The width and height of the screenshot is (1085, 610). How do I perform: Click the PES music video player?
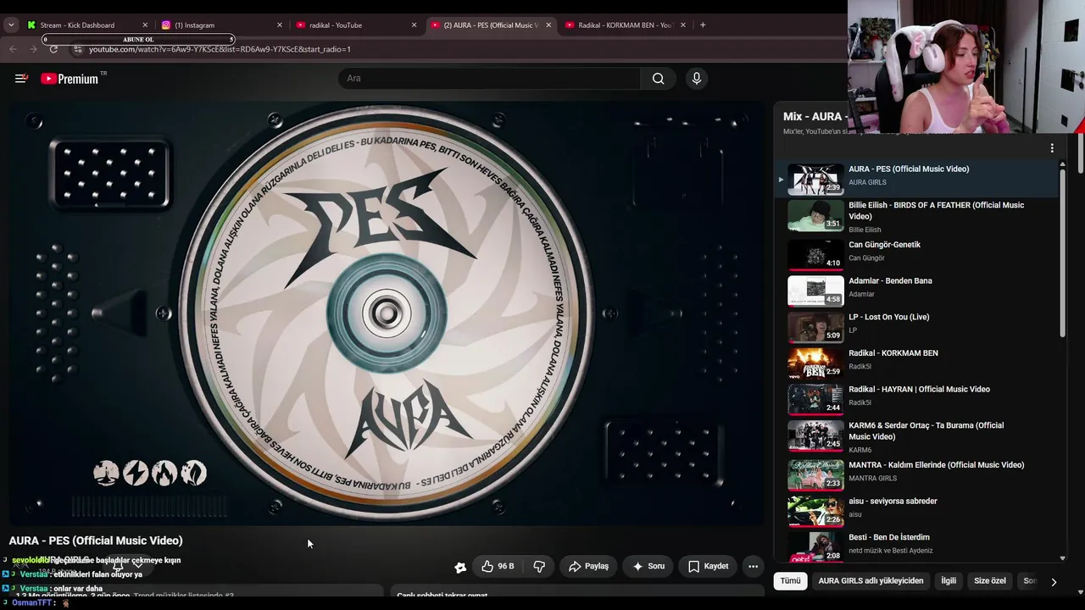click(x=387, y=313)
